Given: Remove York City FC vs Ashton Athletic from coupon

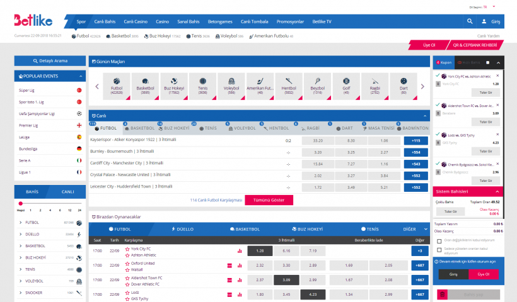Looking at the screenshot, I should 497,75.
